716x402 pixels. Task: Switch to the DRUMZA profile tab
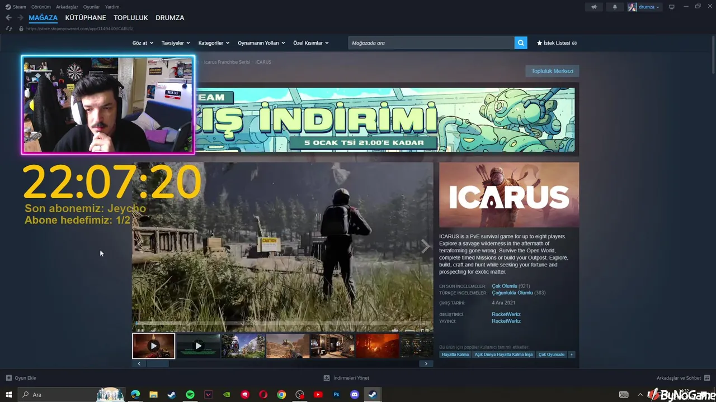click(x=169, y=18)
